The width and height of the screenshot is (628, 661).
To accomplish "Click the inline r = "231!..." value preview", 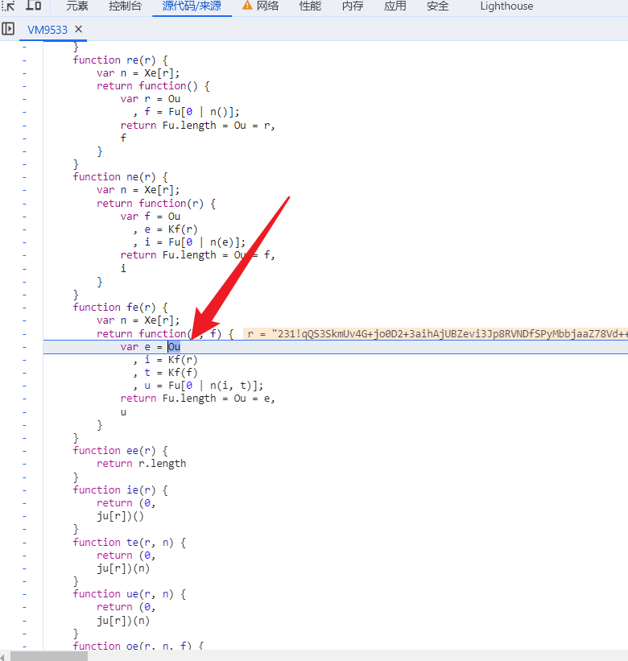I will (x=435, y=333).
